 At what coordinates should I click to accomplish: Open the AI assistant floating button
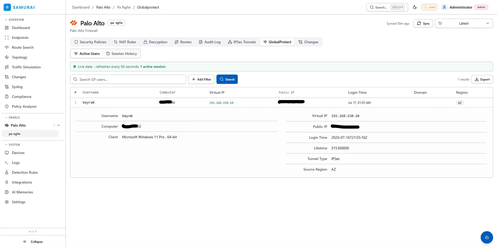point(487,237)
